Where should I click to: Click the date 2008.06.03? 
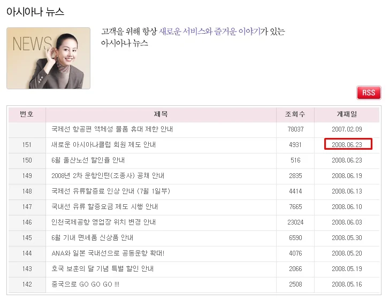347,222
